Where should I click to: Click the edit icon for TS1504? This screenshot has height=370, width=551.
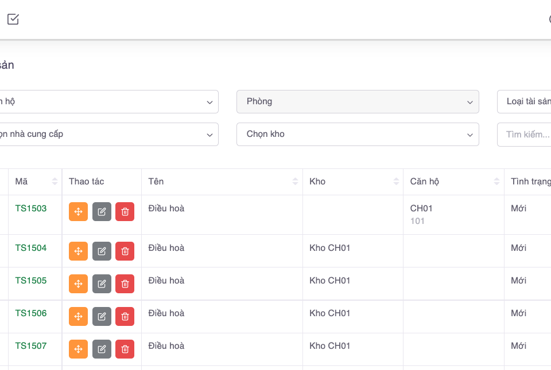click(102, 251)
